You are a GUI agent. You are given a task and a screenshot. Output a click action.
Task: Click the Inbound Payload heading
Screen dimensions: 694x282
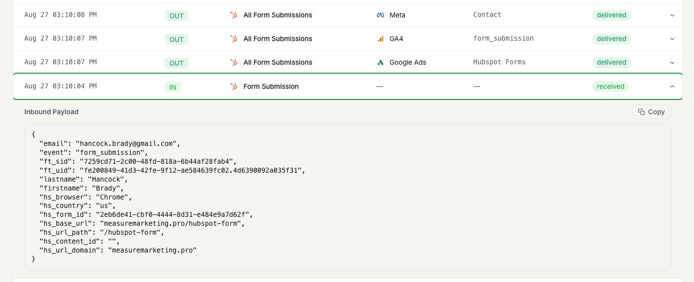click(x=51, y=112)
